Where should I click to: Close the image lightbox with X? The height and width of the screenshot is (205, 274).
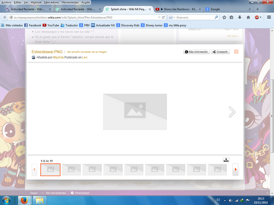tap(236, 52)
